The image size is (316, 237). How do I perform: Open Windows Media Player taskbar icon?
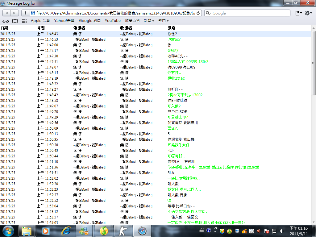(46, 231)
